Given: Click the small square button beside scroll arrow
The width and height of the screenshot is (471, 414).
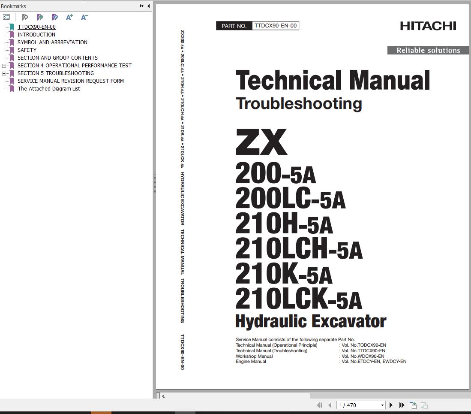Looking at the screenshot, I should point(158,396).
